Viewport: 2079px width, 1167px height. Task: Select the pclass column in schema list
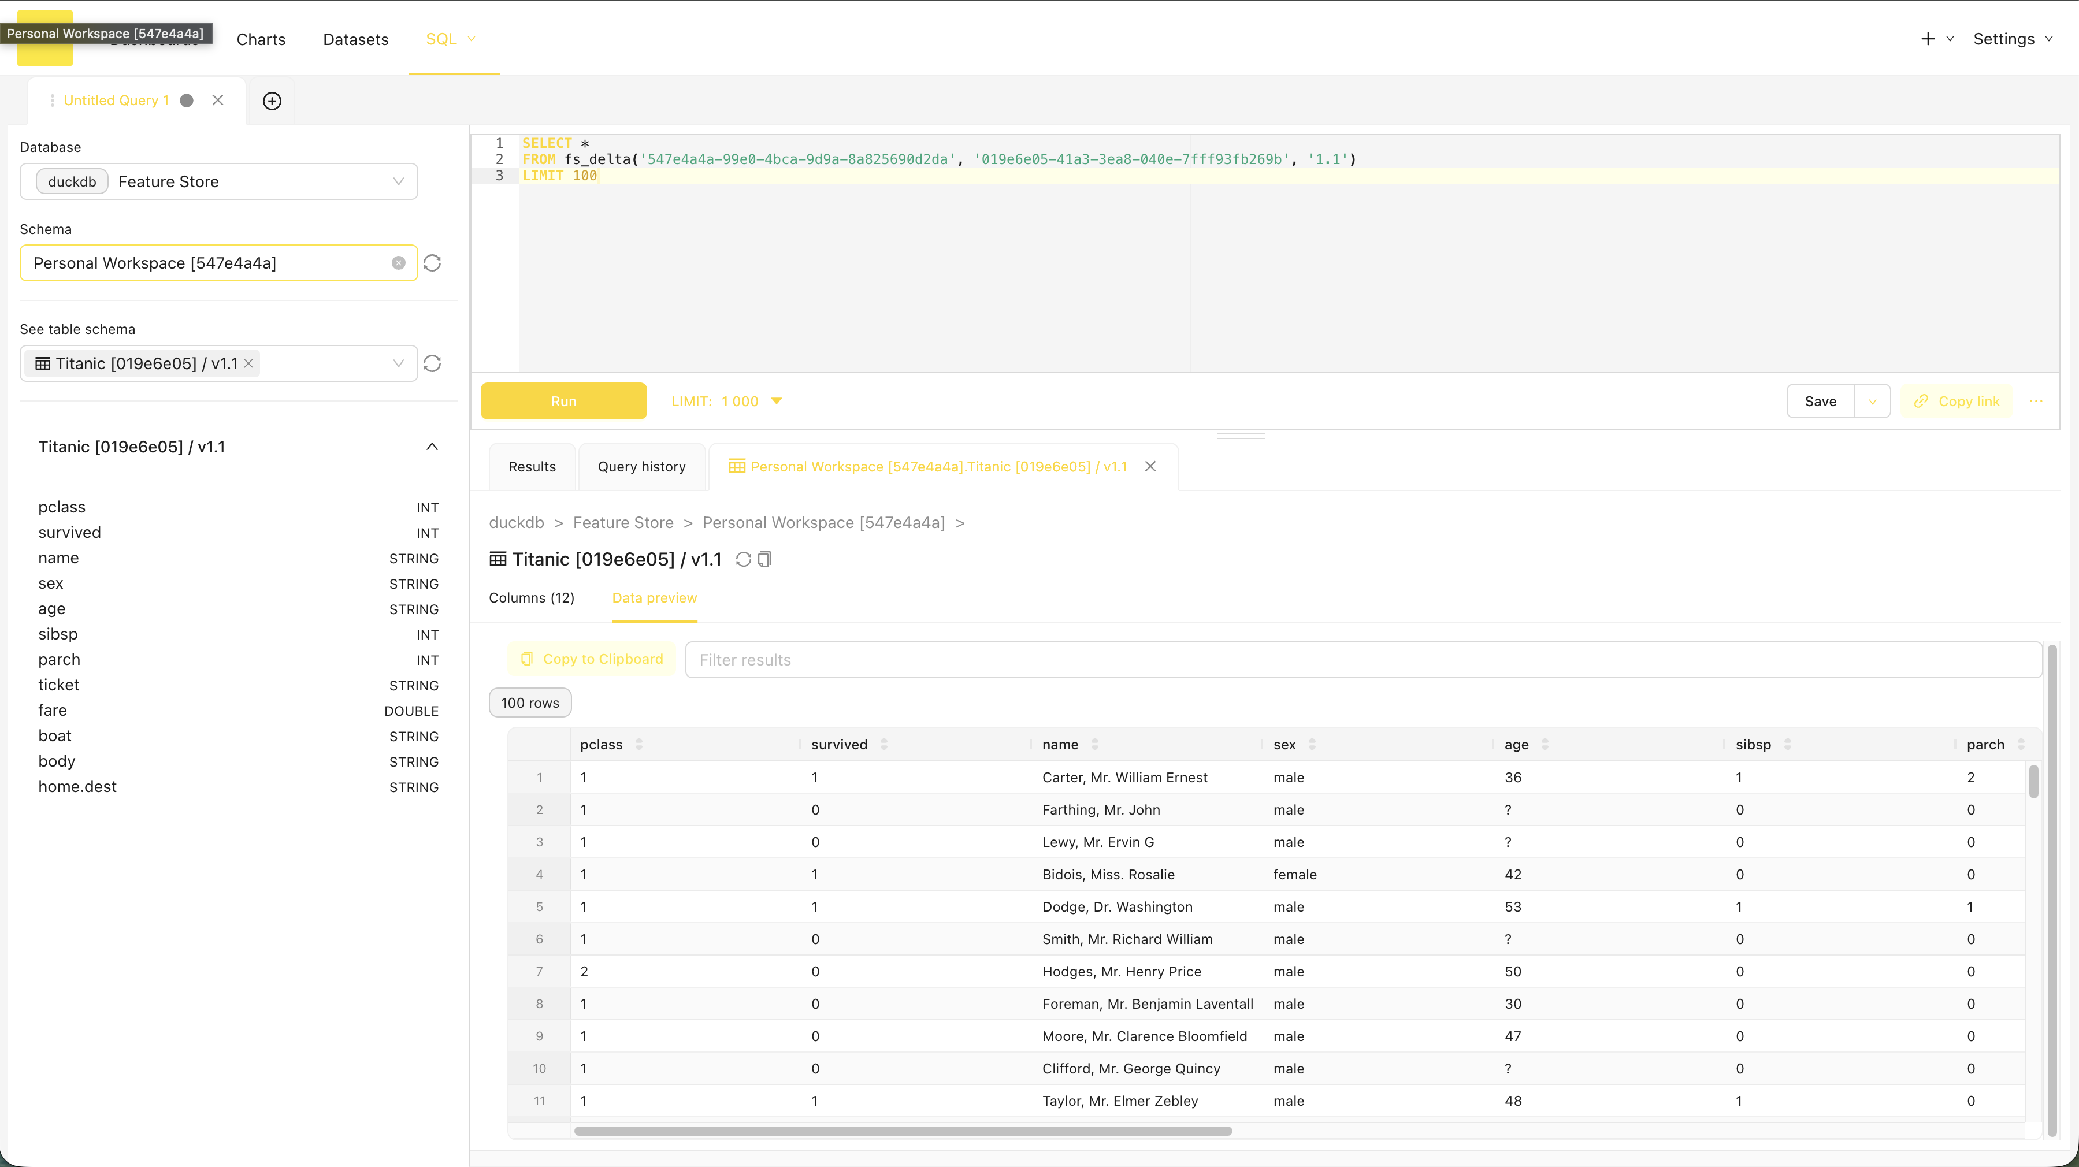pos(238,508)
